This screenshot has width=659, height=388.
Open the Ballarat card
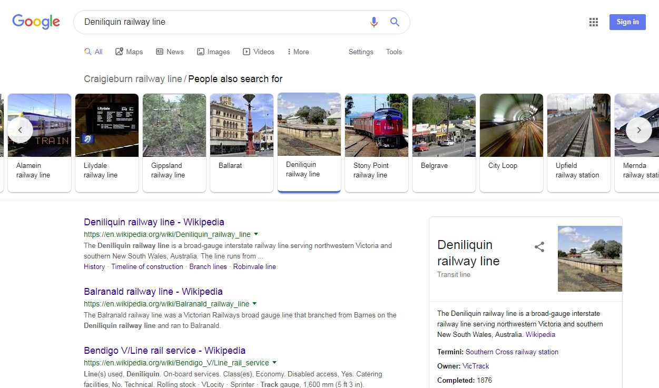click(242, 143)
